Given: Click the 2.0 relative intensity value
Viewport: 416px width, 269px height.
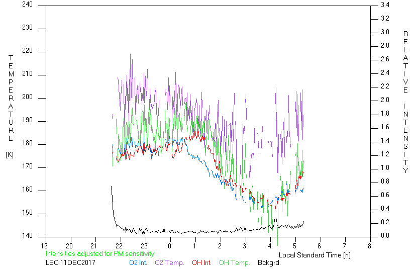Looking at the screenshot, I should (x=385, y=100).
